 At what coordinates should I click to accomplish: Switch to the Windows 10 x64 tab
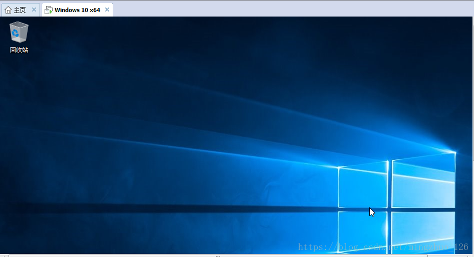click(77, 10)
